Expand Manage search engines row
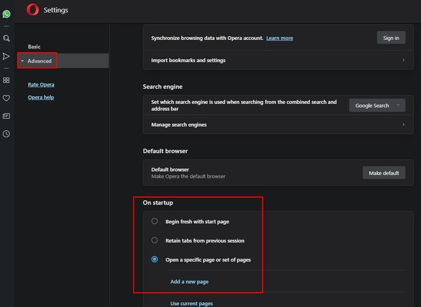Viewport: 421px width, 307px height. click(x=278, y=125)
